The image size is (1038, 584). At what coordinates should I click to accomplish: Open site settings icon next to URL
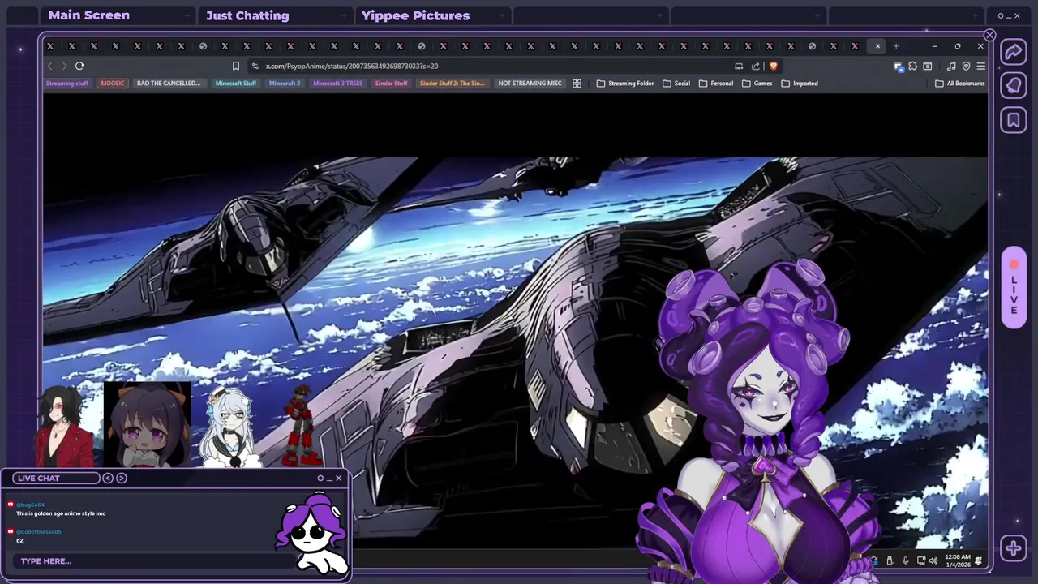[255, 66]
